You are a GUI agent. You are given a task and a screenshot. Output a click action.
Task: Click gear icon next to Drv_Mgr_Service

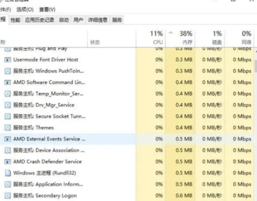[x=8, y=105]
